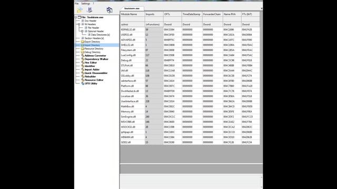Screen dimensions: 337x189
Task: Select the WSOCK32.dll module row
Action: point(190,127)
